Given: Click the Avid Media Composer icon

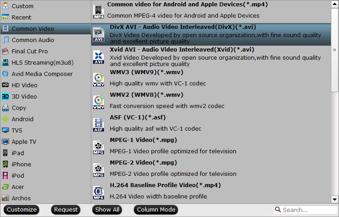Looking at the screenshot, I should (x=5, y=74).
